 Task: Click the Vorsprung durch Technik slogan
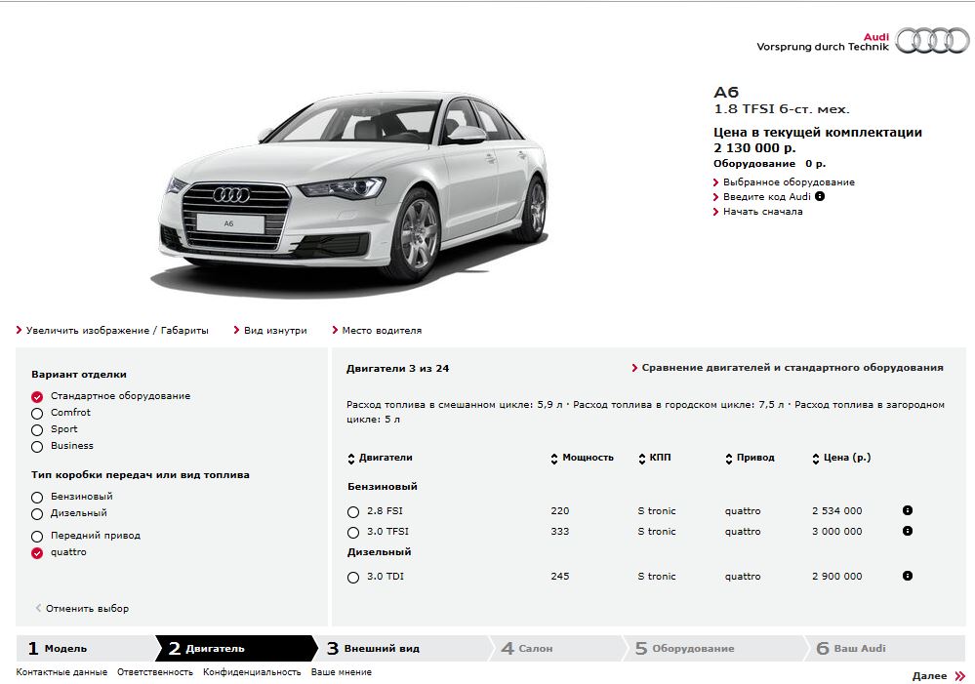pyautogui.click(x=823, y=47)
